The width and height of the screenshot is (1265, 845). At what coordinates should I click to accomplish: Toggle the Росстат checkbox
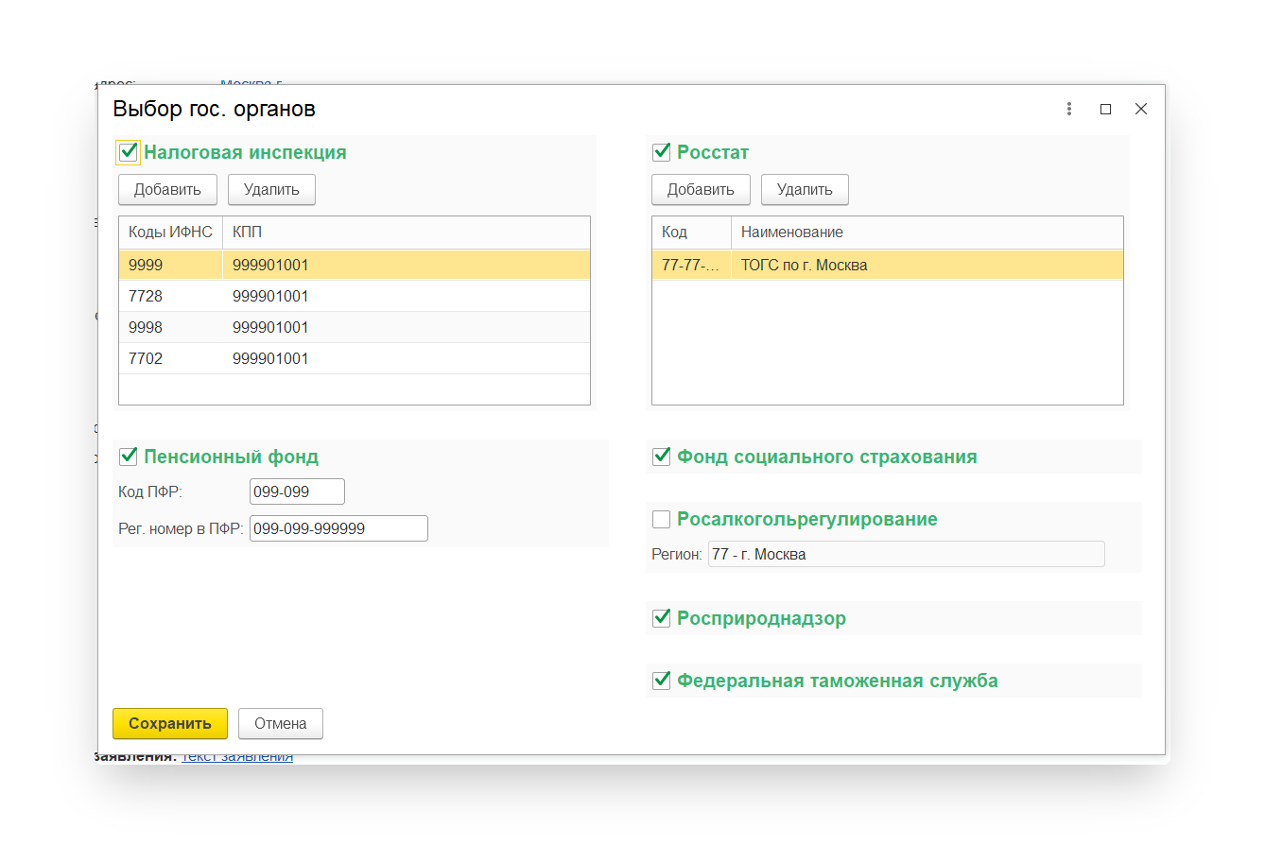(x=662, y=152)
